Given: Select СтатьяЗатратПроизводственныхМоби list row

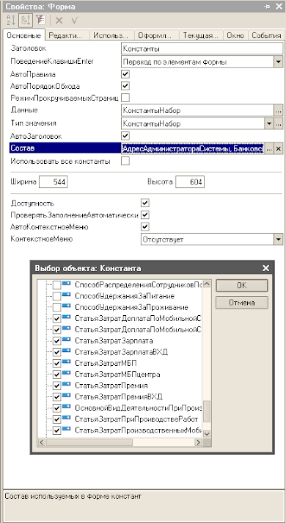Looking at the screenshot, I should pyautogui.click(x=139, y=430).
